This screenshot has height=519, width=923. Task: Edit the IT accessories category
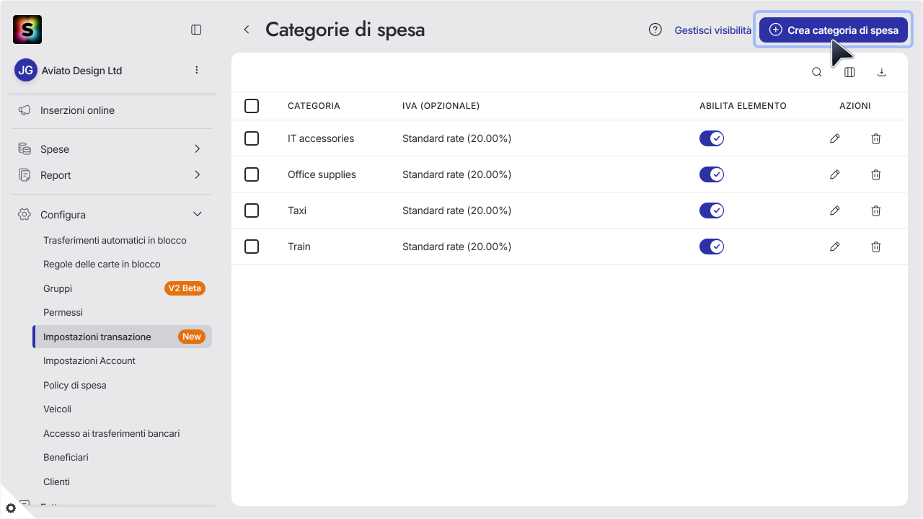pos(835,138)
